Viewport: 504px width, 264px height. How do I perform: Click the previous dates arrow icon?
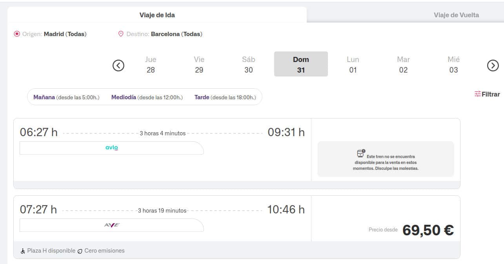118,66
